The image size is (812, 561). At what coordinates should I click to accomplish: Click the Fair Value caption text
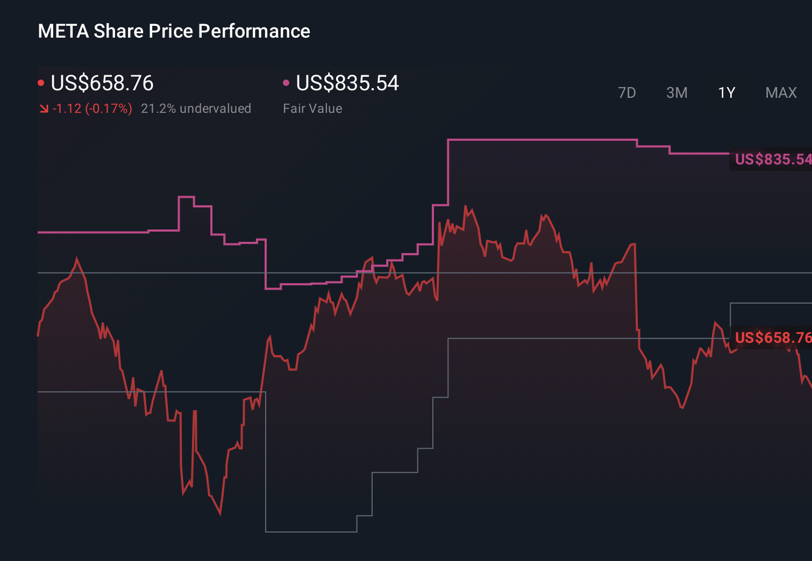[312, 108]
